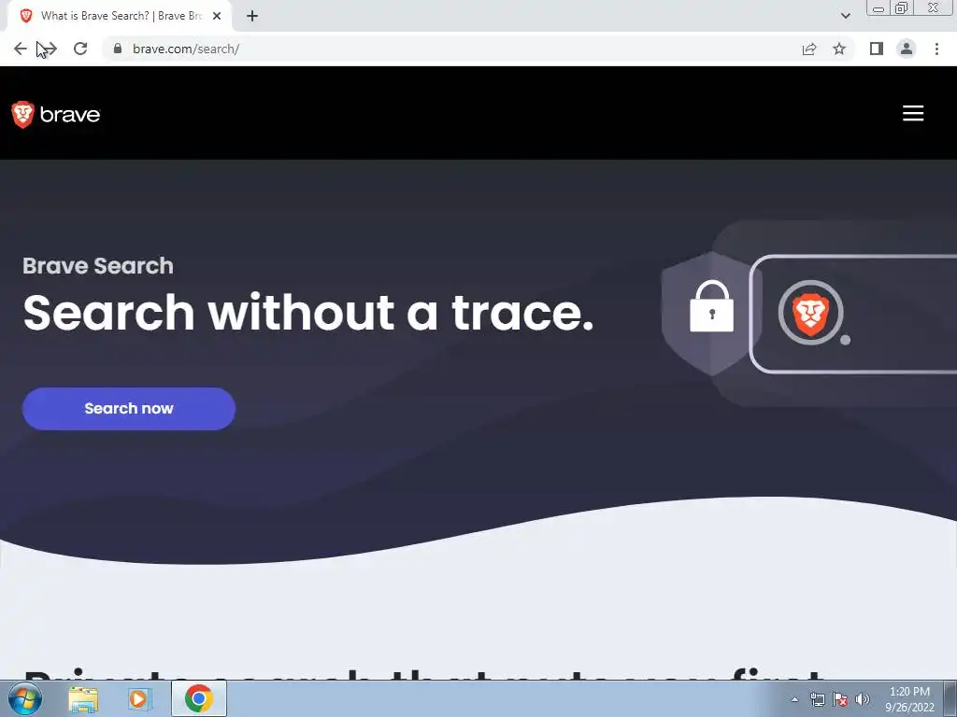Screen dimensions: 957x717
Task: Open a new tab with the plus button
Action: 252,16
